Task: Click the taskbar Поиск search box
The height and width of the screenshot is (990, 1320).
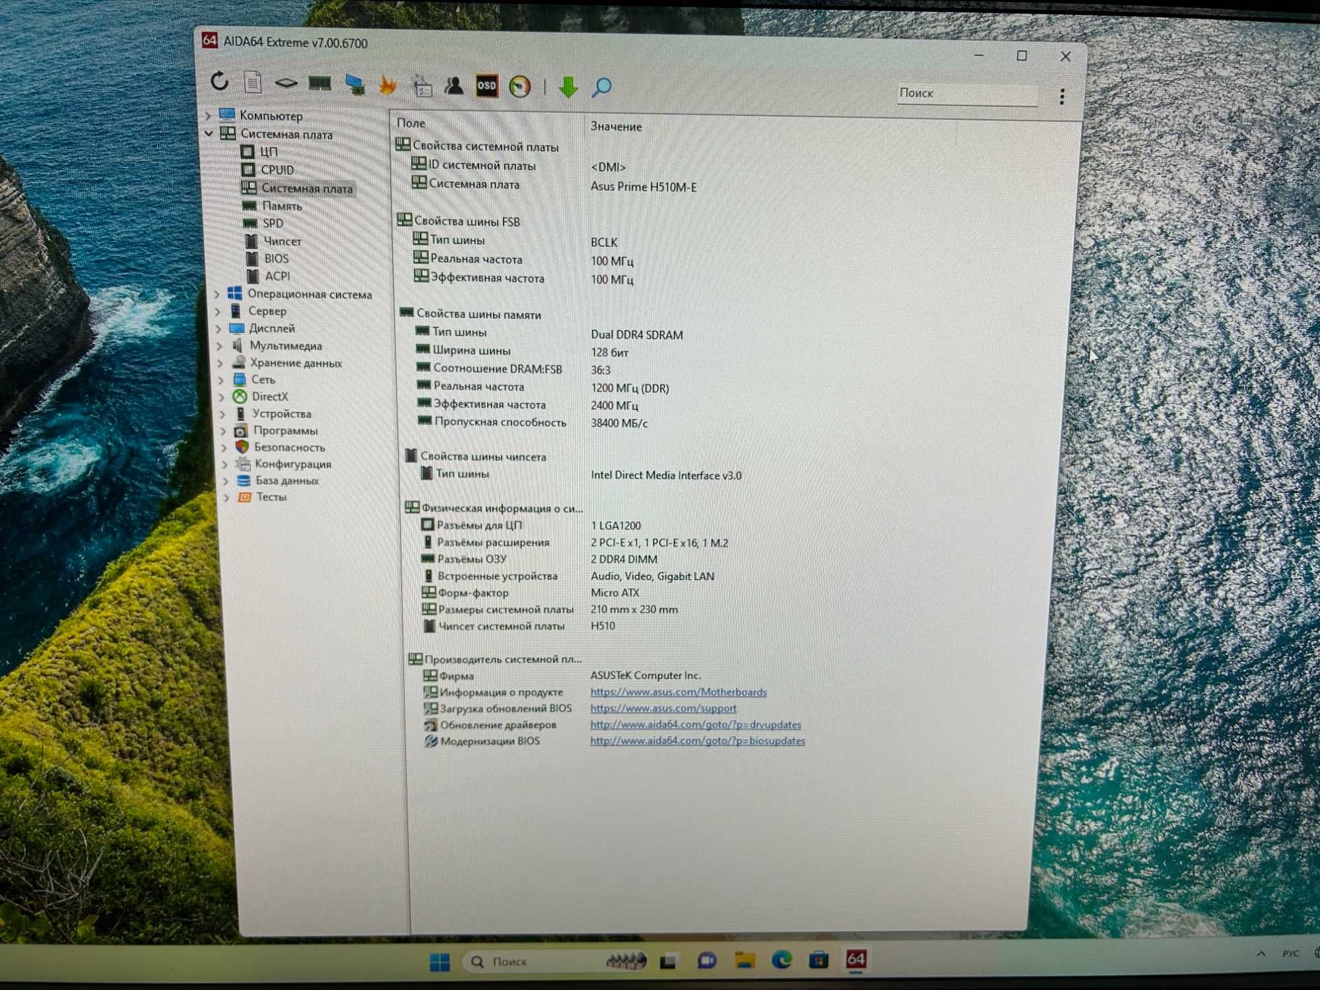Action: tap(554, 962)
